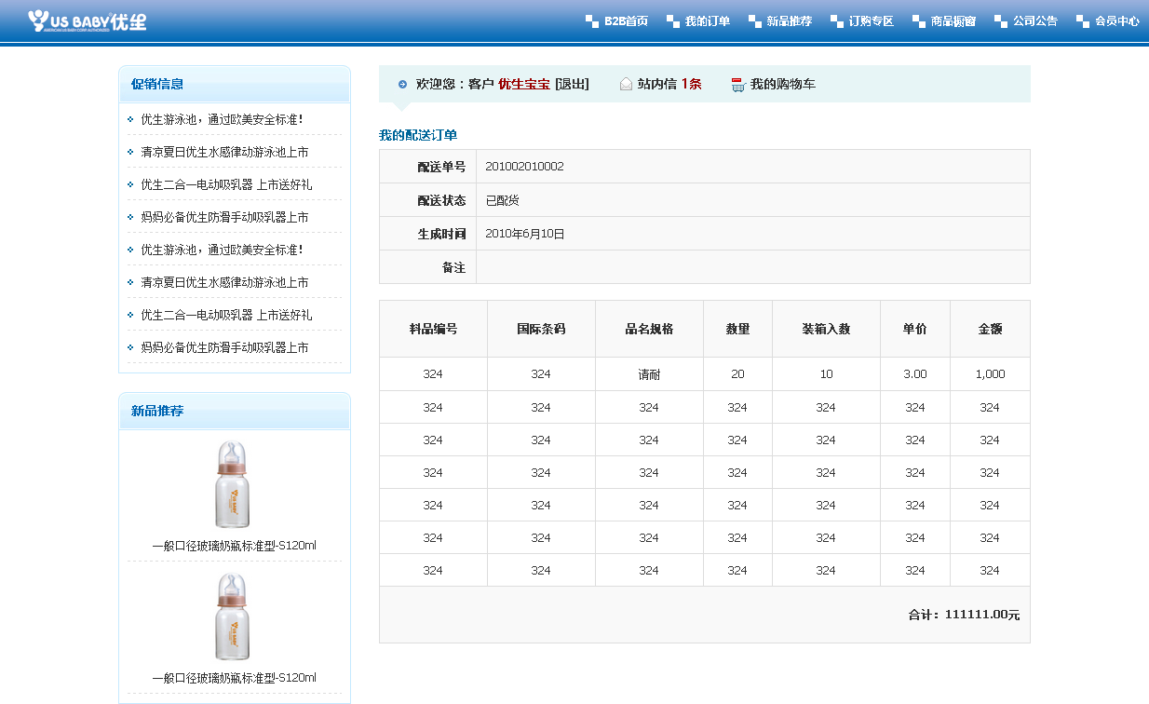Click the arrow icon before 欢迎您
Viewport: 1149px width, 704px height.
[x=402, y=85]
